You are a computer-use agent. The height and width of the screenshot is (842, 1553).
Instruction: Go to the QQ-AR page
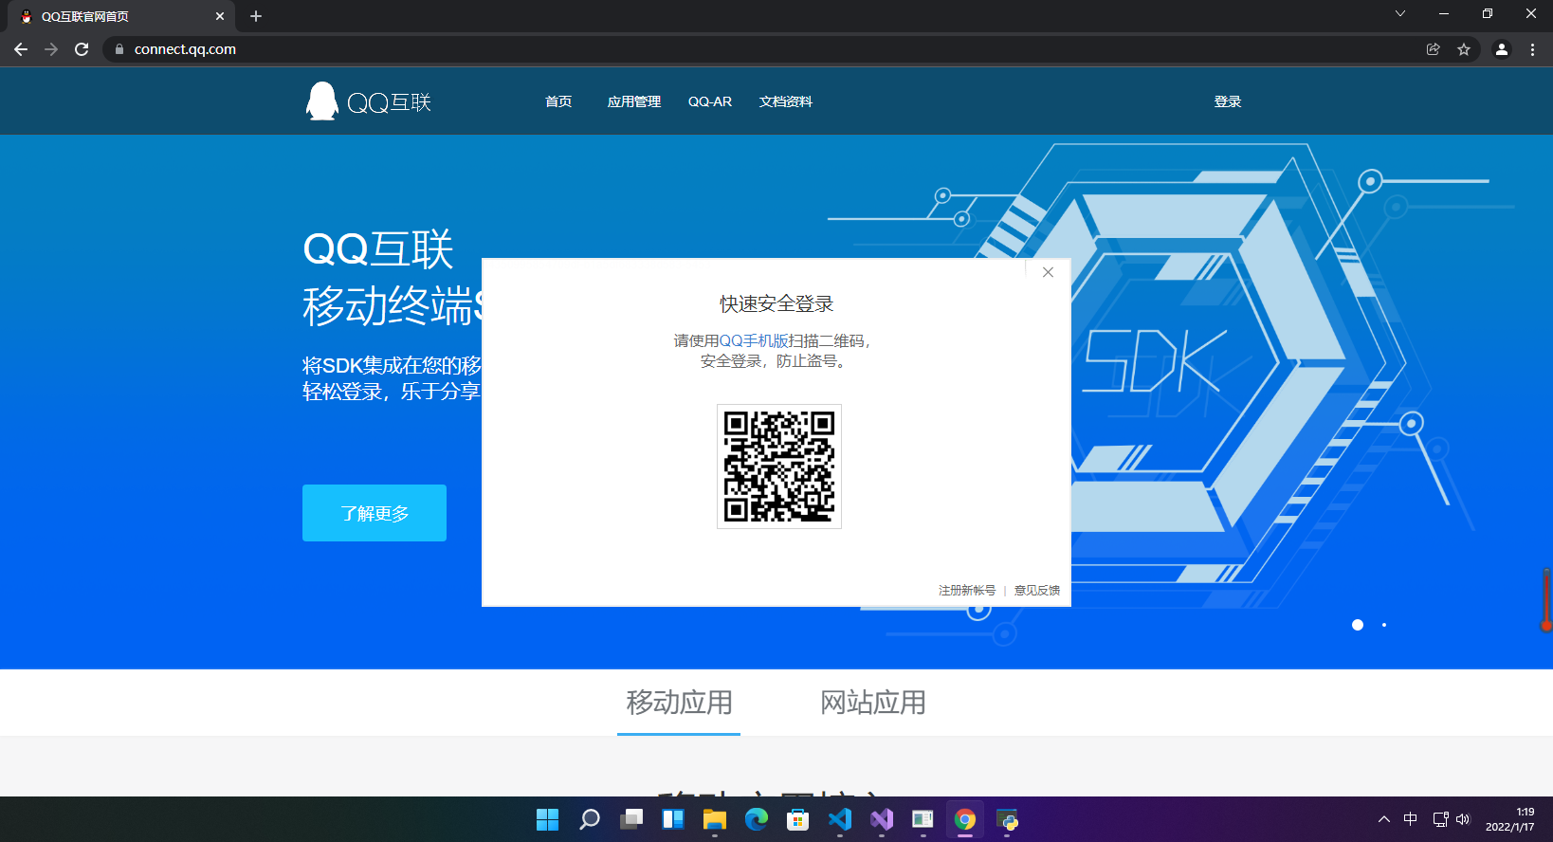[x=710, y=101]
